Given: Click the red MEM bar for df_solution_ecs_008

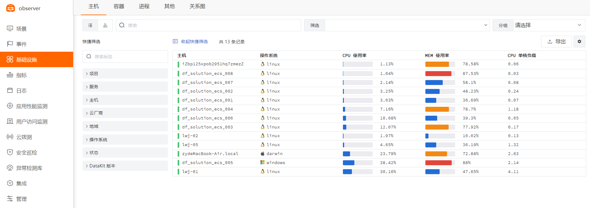Looking at the screenshot, I should 438,74.
